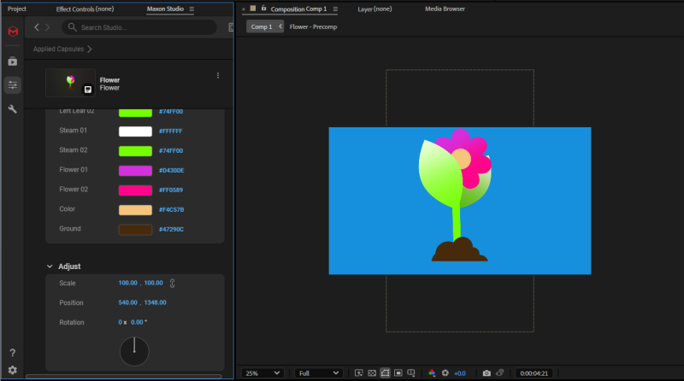
Task: Click the Flower 01 magenta color swatch
Action: click(135, 170)
